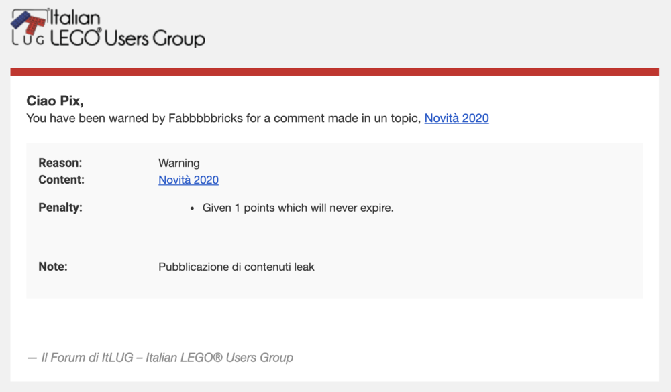Click the "L U G" letters in the logo
This screenshot has width=671, height=392.
point(28,40)
